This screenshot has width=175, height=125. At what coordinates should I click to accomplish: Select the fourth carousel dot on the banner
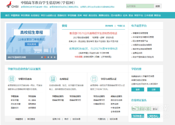pyautogui.click(x=51, y=57)
